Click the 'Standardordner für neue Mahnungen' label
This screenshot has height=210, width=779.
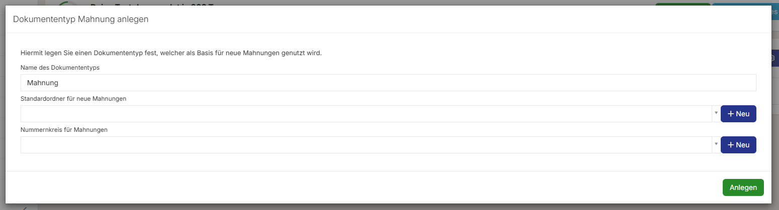pyautogui.click(x=73, y=99)
